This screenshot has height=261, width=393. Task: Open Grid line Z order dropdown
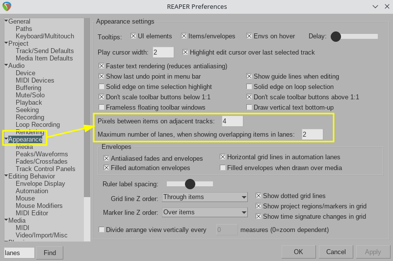point(205,197)
